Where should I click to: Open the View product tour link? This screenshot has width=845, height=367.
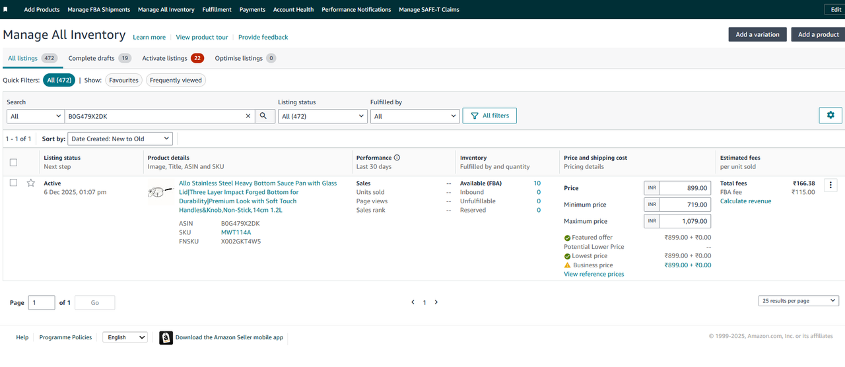coord(202,38)
